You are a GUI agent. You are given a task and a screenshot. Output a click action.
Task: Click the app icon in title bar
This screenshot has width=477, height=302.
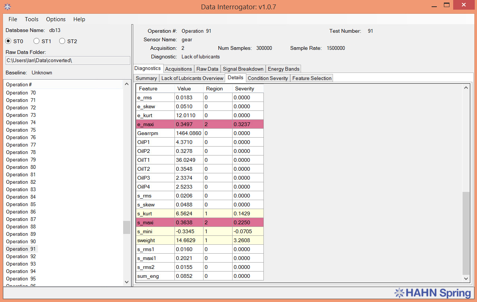pos(7,6)
